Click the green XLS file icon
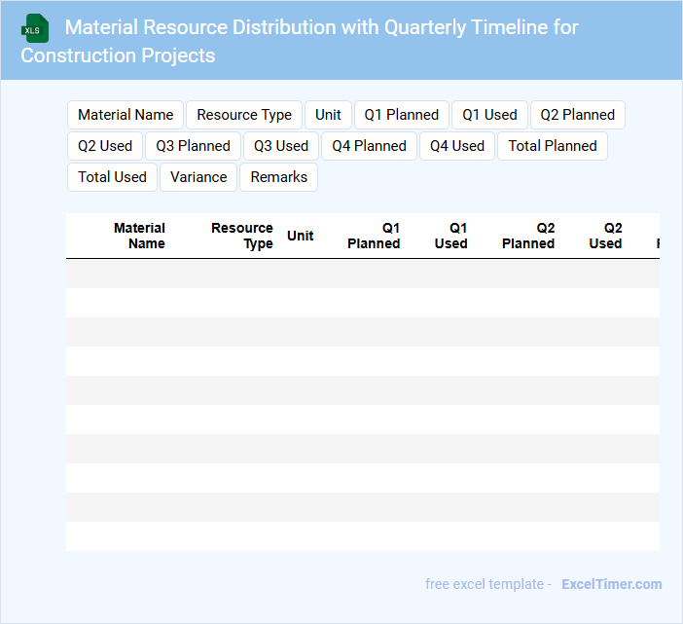Screen dimensions: 683x624 35,28
